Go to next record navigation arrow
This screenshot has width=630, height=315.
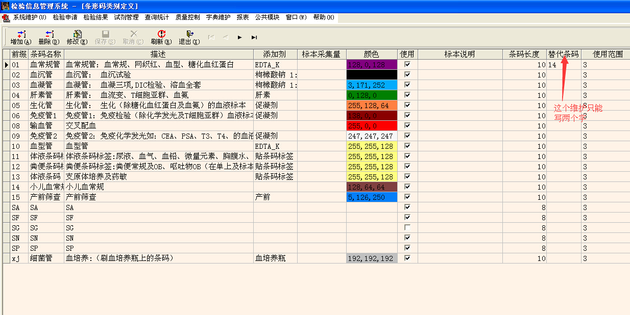coord(239,37)
